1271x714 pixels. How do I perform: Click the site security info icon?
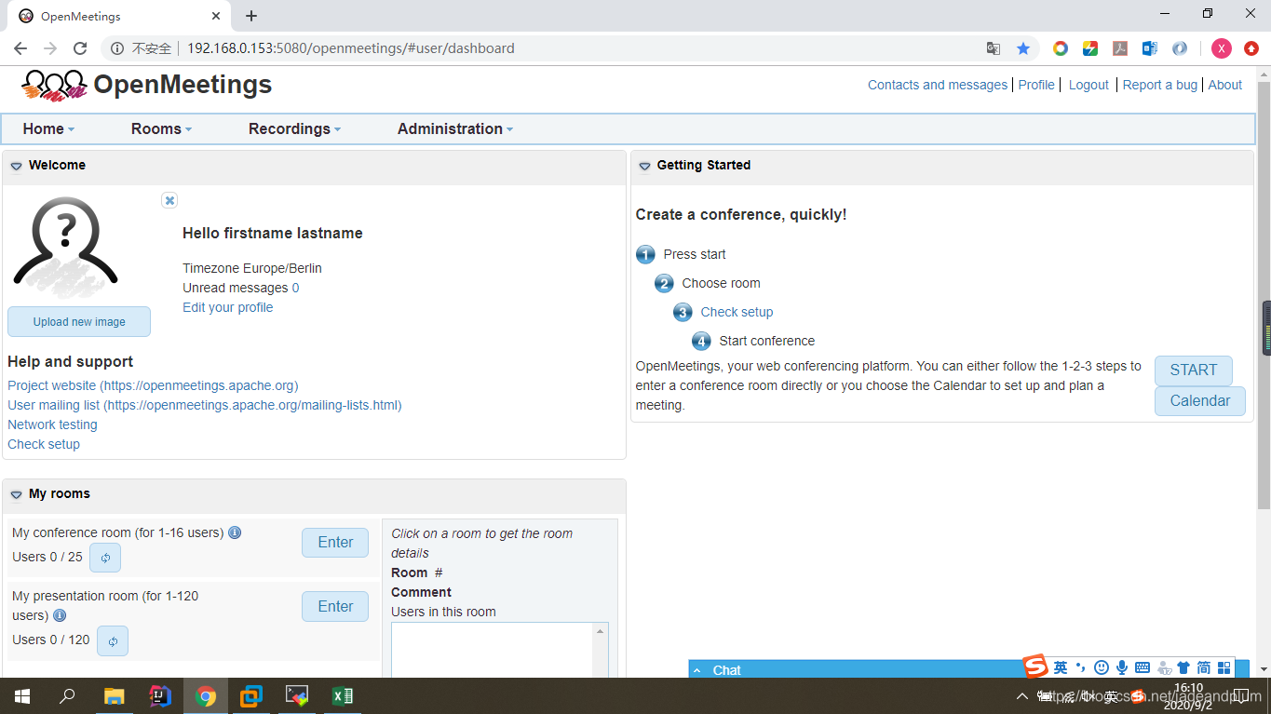[117, 48]
